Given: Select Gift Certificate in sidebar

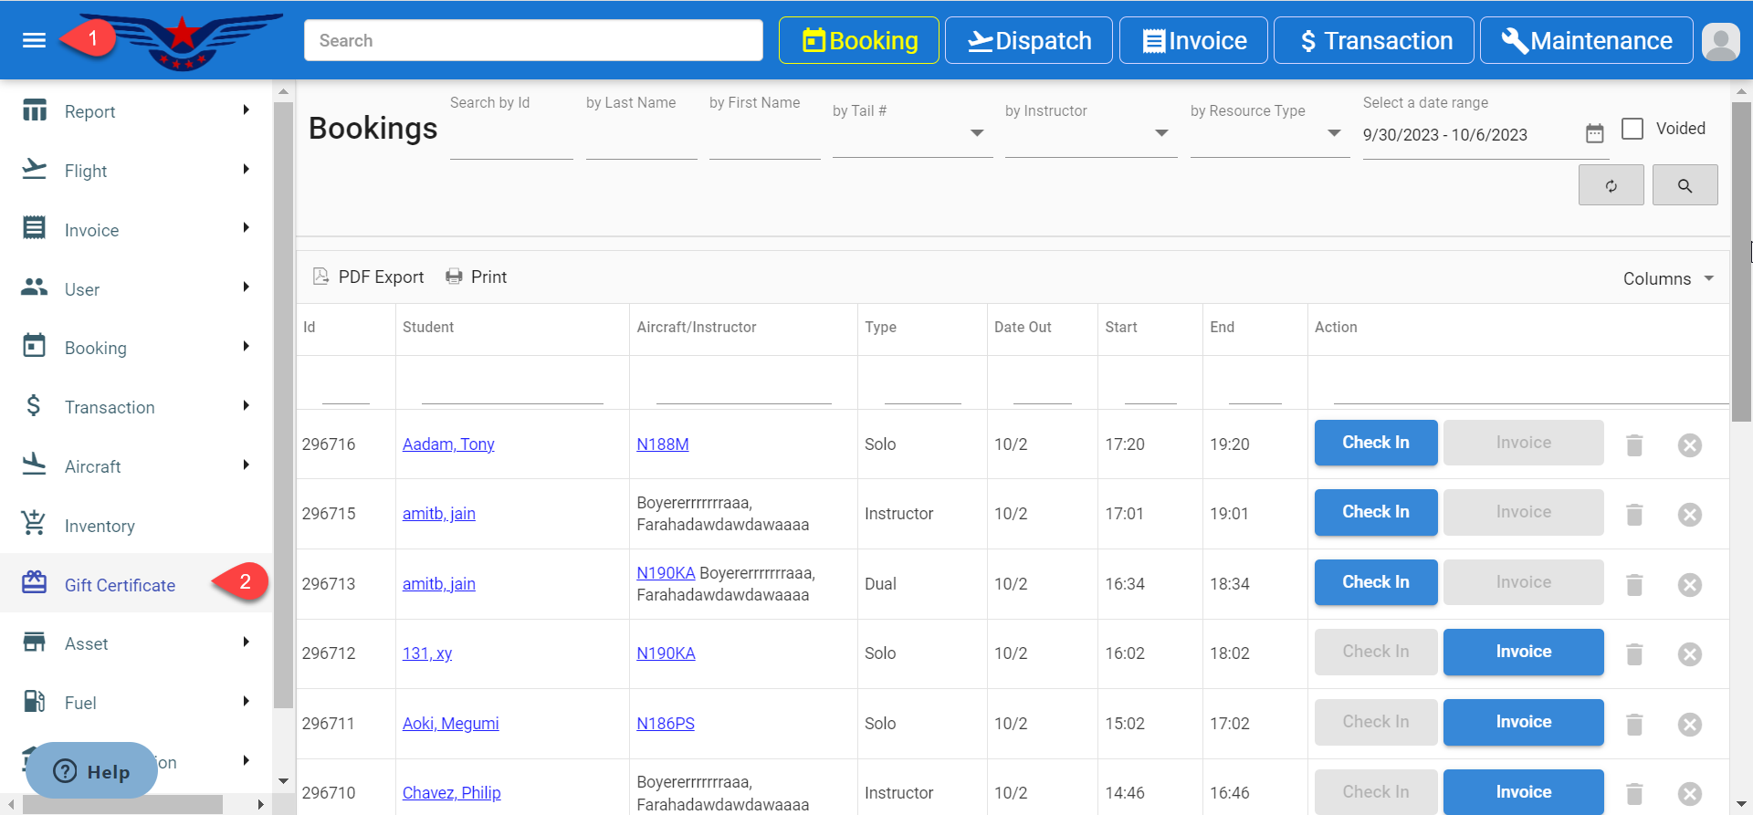Looking at the screenshot, I should coord(120,585).
